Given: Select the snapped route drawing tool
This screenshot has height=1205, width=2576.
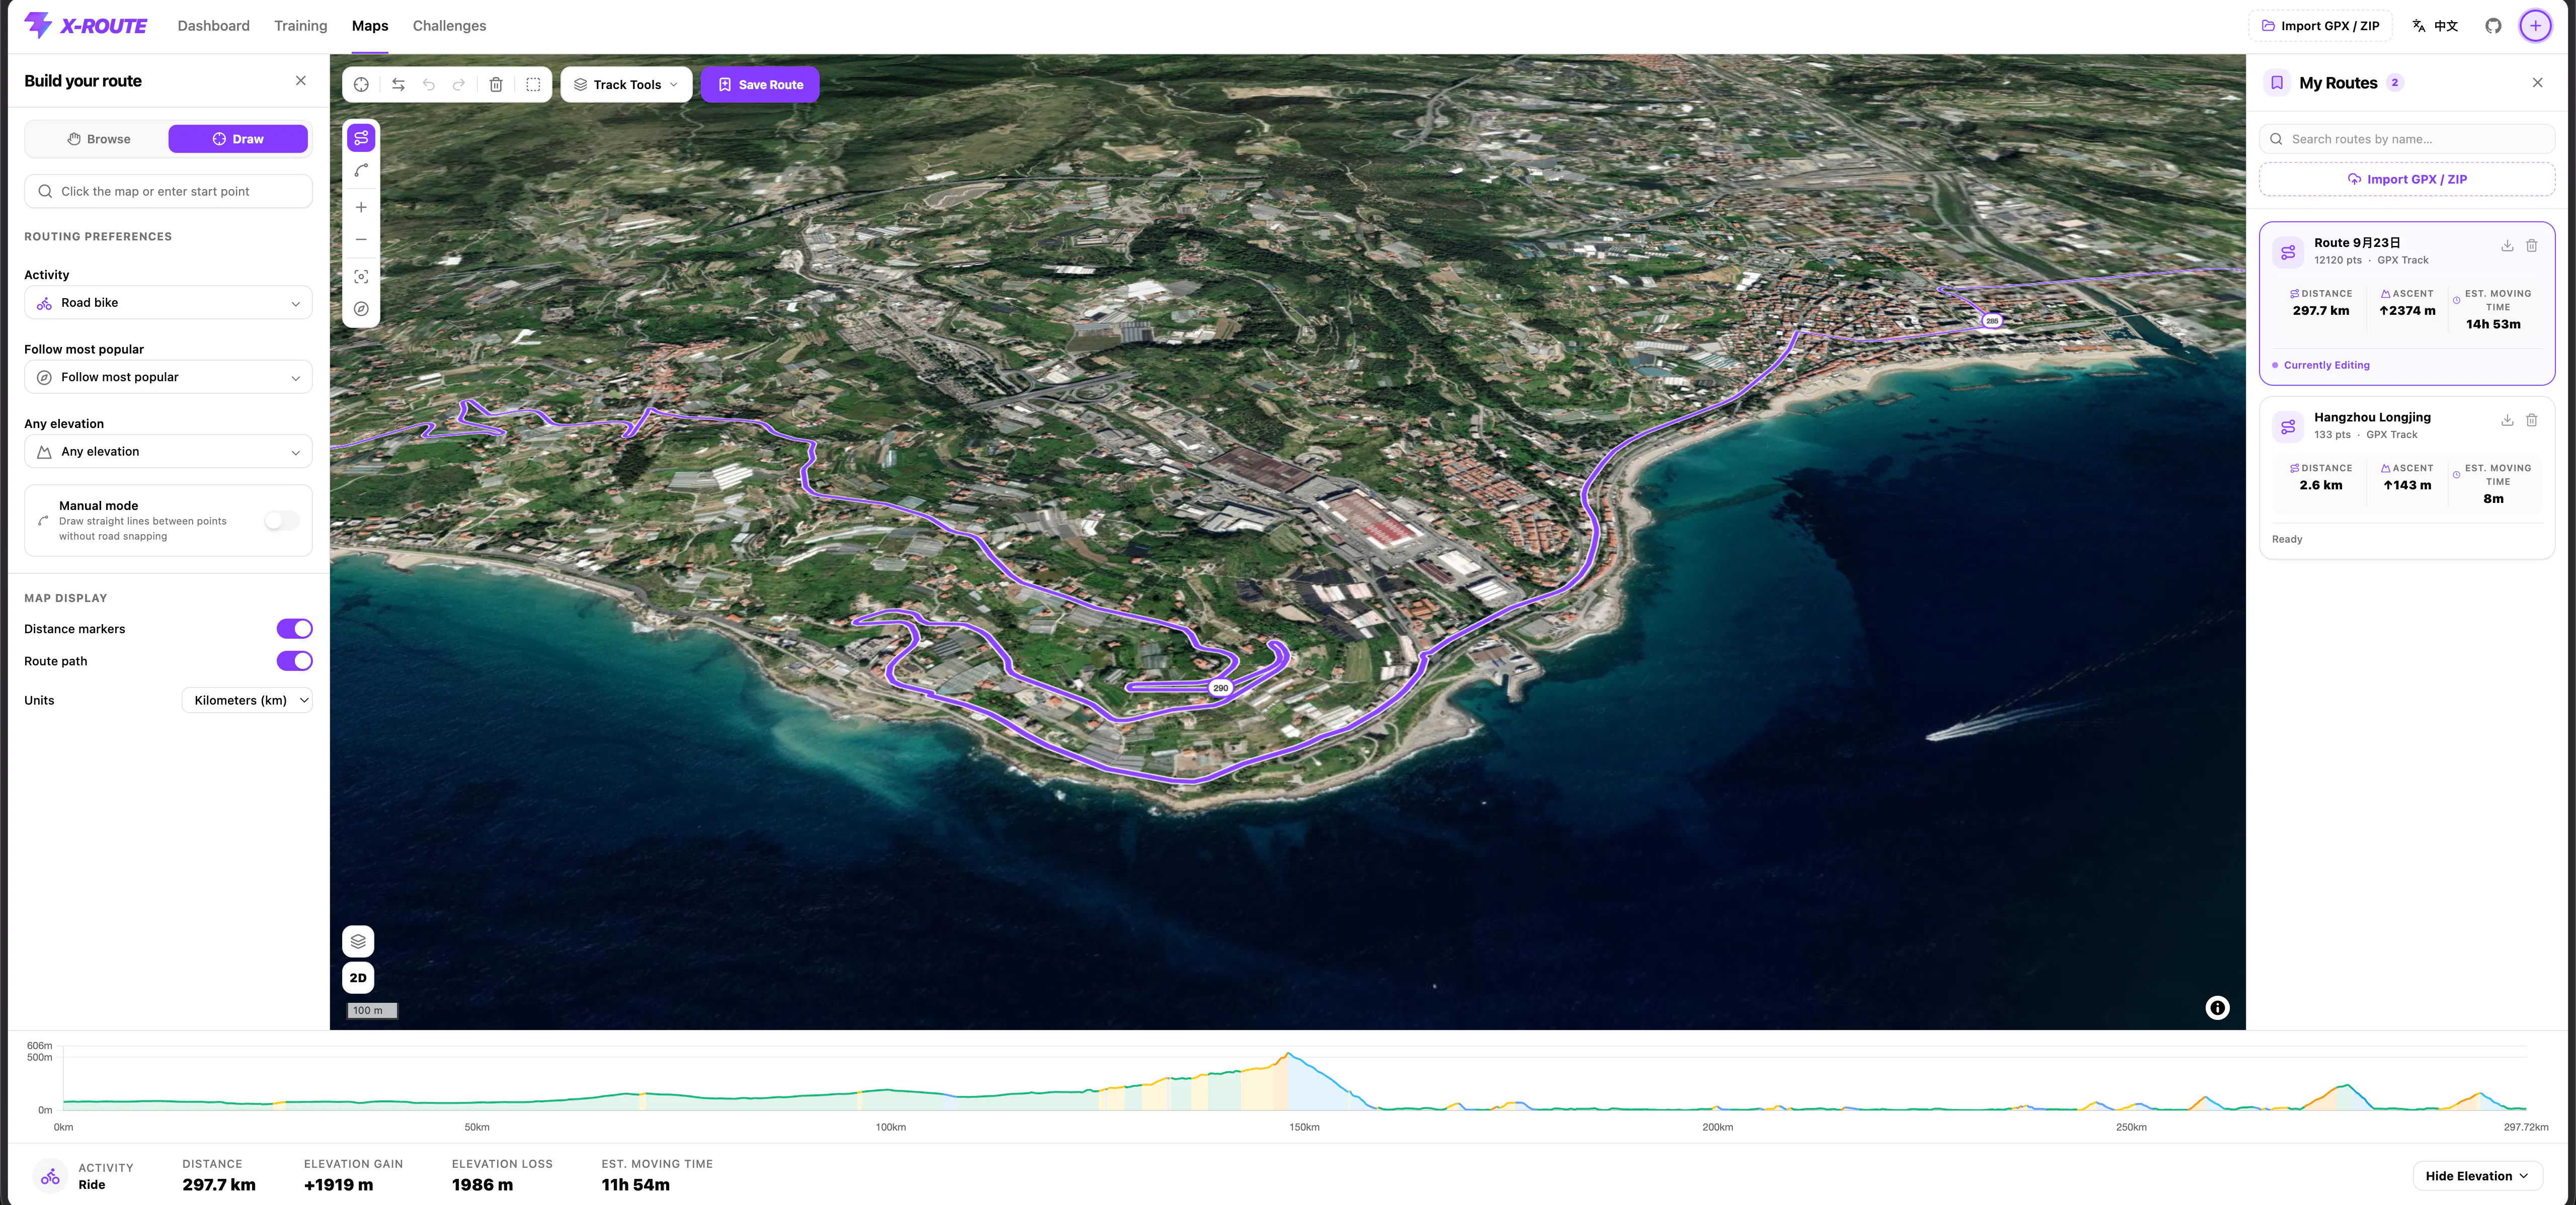Looking at the screenshot, I should (x=361, y=138).
